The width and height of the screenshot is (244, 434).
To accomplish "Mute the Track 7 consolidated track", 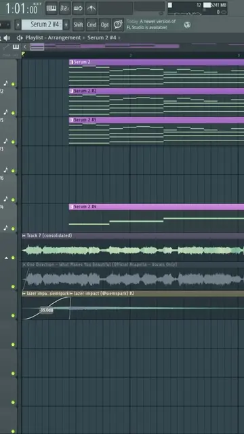I will [x=13, y=258].
